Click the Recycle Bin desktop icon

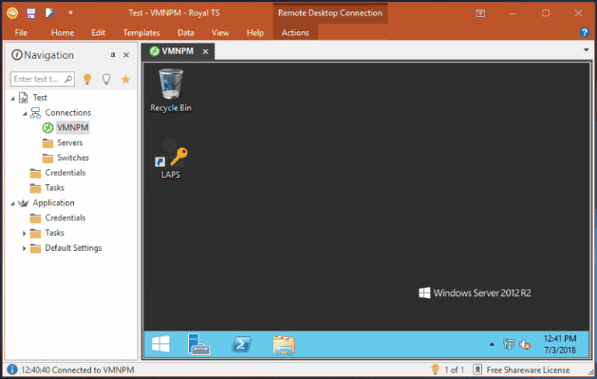click(x=170, y=91)
